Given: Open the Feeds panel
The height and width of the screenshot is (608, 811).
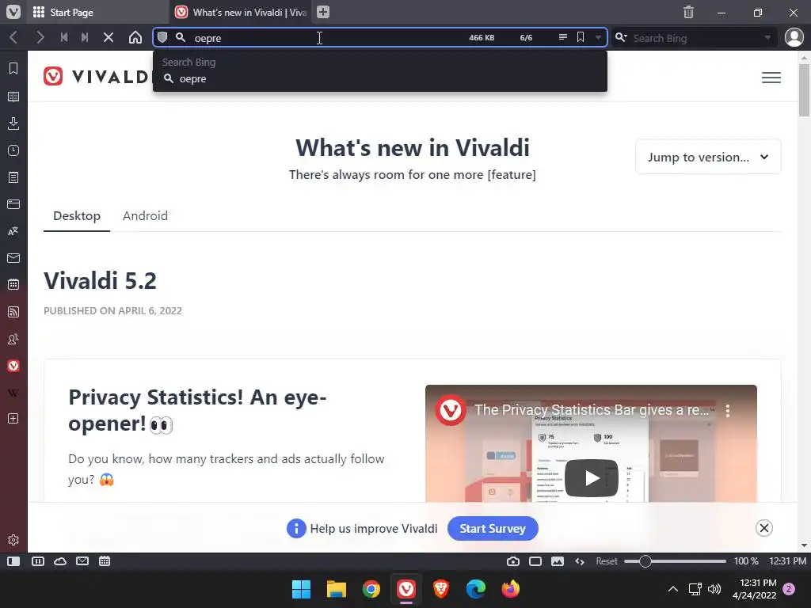Looking at the screenshot, I should click(13, 312).
